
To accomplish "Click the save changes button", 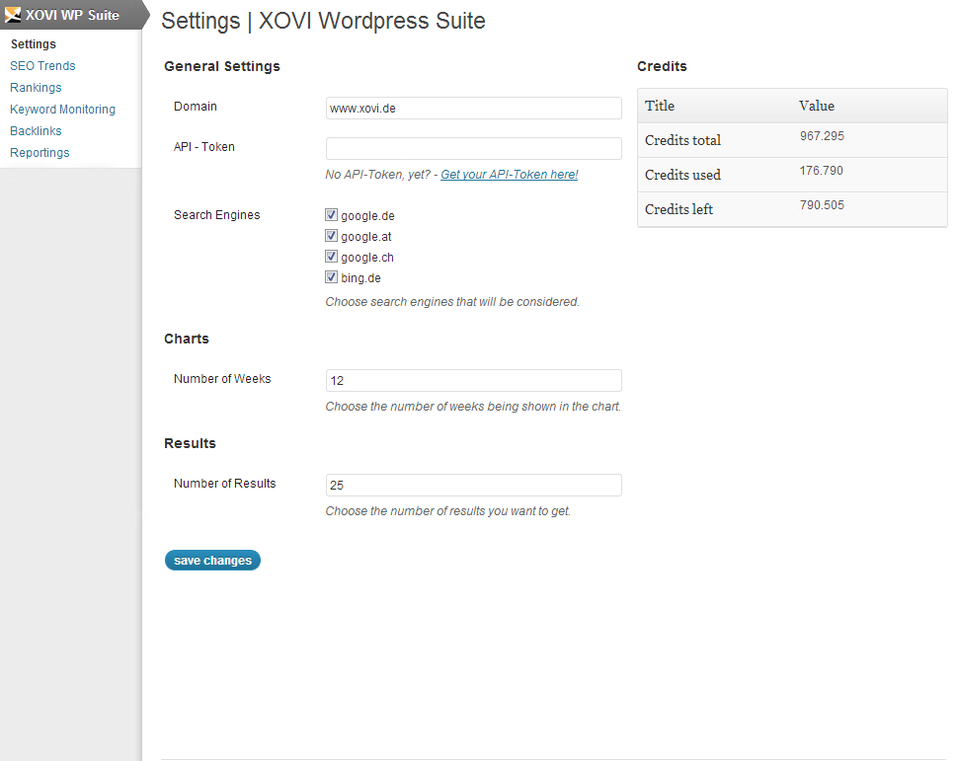I will point(212,561).
